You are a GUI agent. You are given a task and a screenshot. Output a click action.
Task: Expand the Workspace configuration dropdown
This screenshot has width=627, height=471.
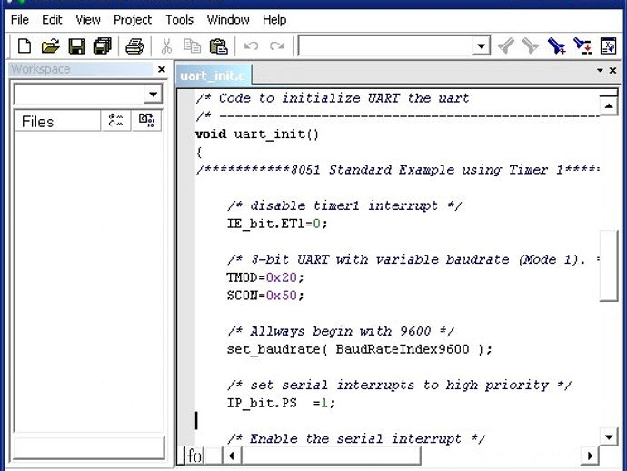(x=153, y=95)
